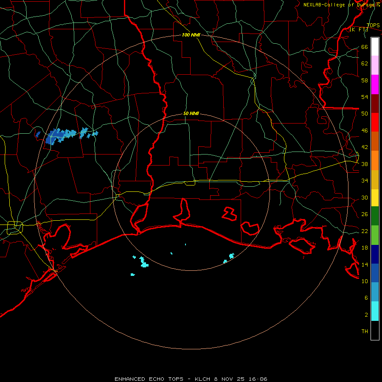Select the bright red swatch between 50 and 46
The width and height of the screenshot is (382, 382).
point(375,122)
